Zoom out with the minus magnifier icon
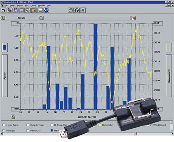This screenshot has width=174, height=142. (x=41, y=18)
